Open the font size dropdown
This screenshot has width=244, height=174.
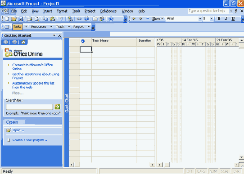[x=211, y=19]
